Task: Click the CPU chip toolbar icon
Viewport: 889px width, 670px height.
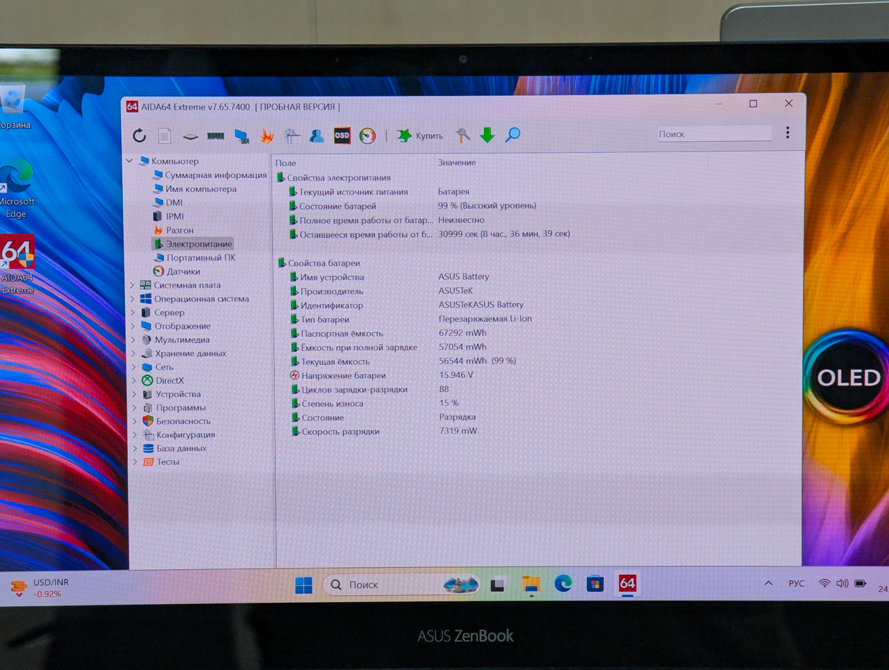Action: (190, 136)
